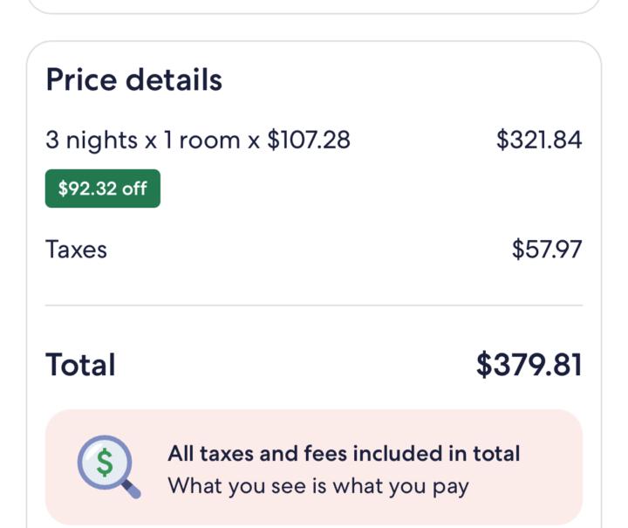This screenshot has width=628, height=528.
Task: Tap the $57.97 taxes amount
Action: 547,250
